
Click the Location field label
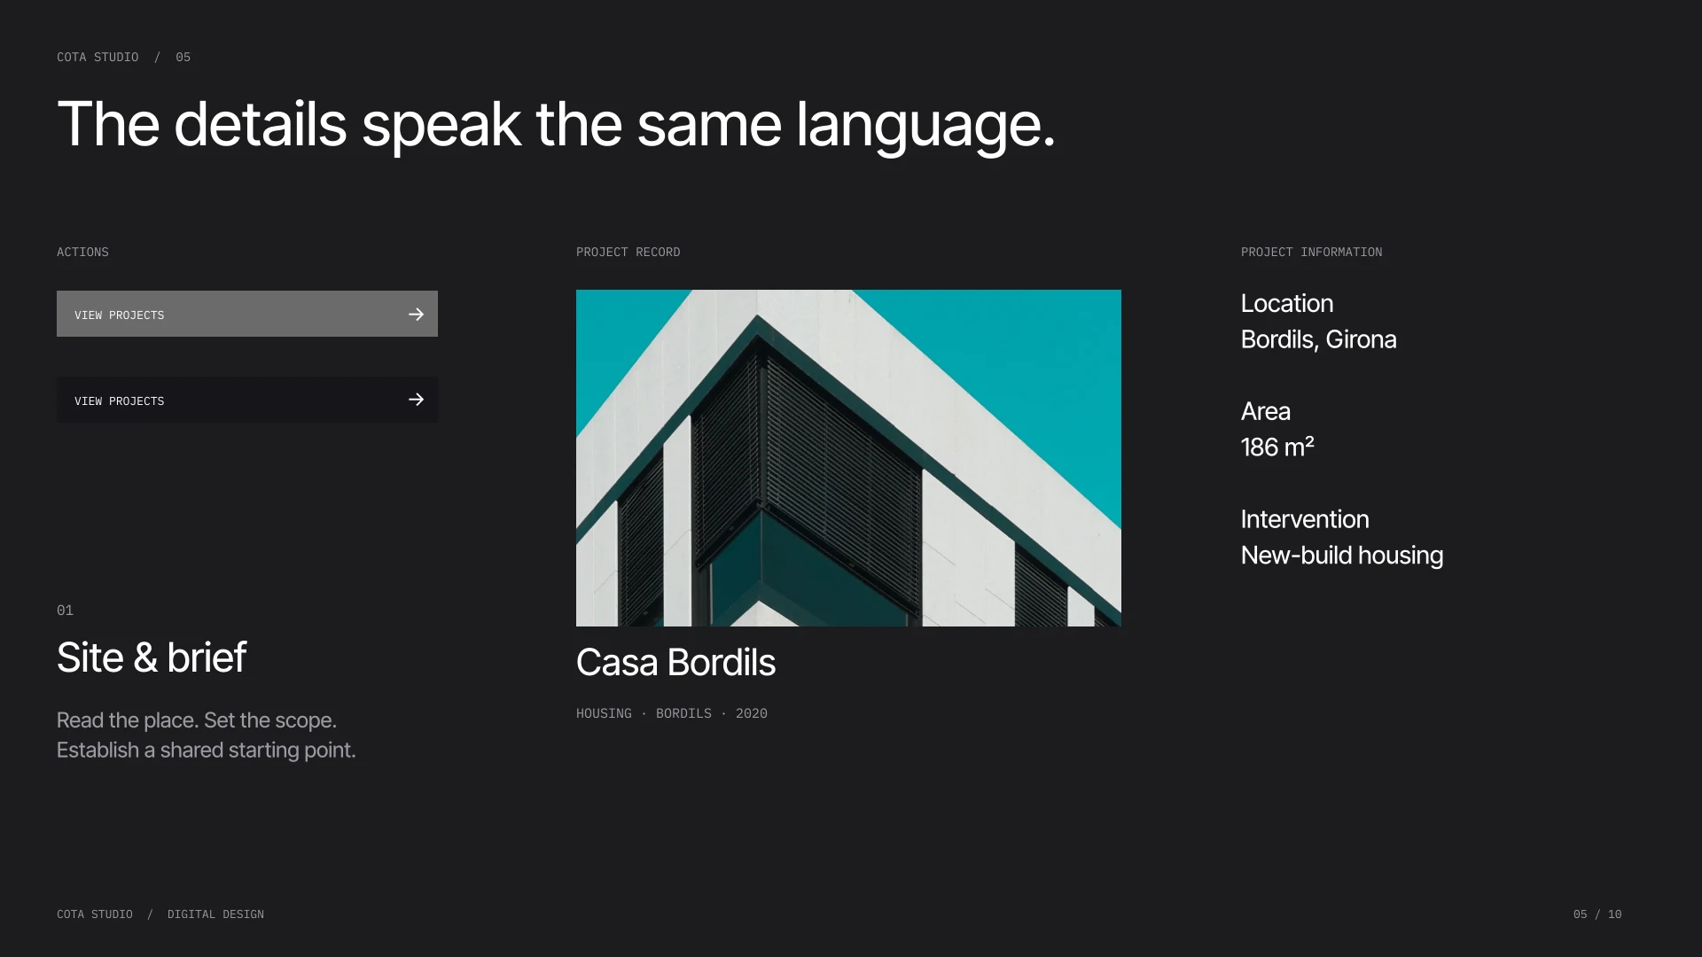1287,303
